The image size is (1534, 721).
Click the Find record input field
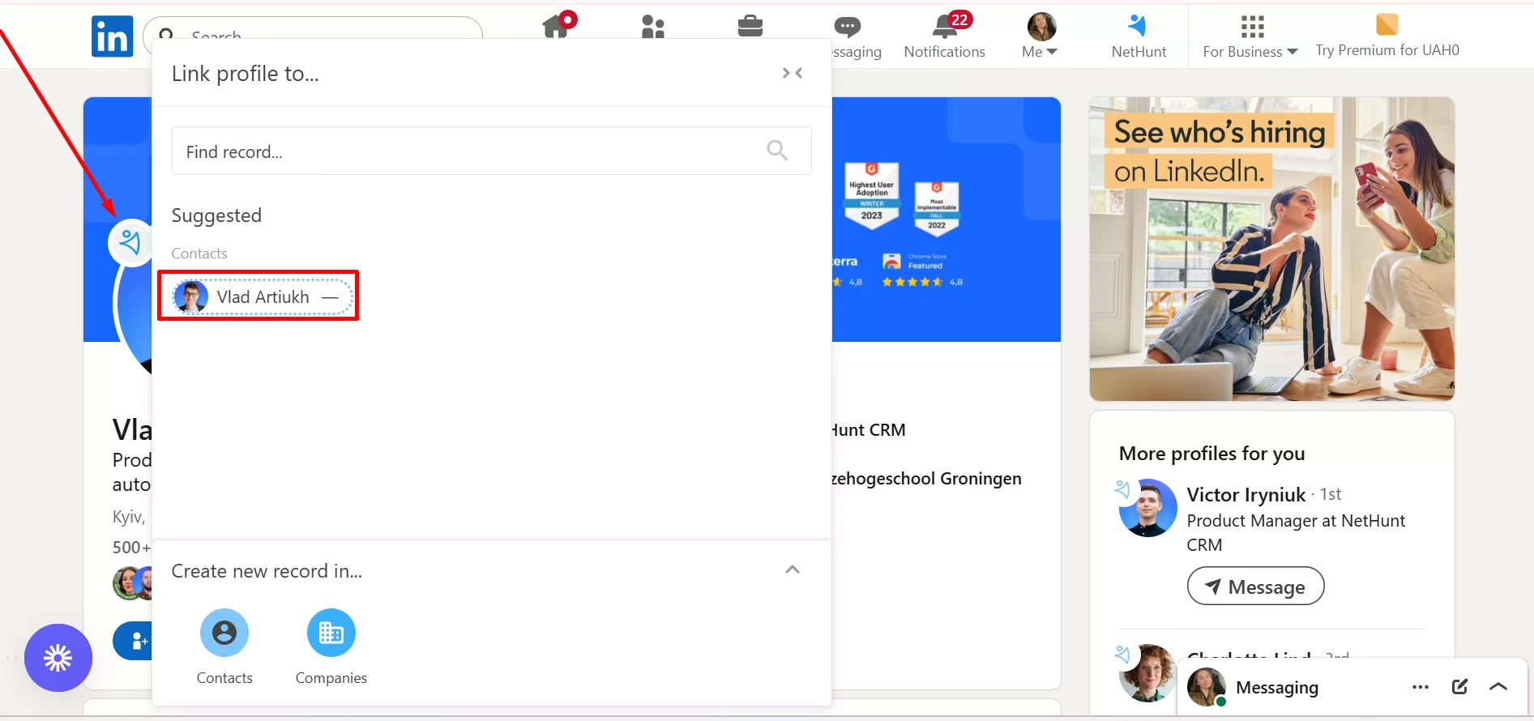click(491, 151)
